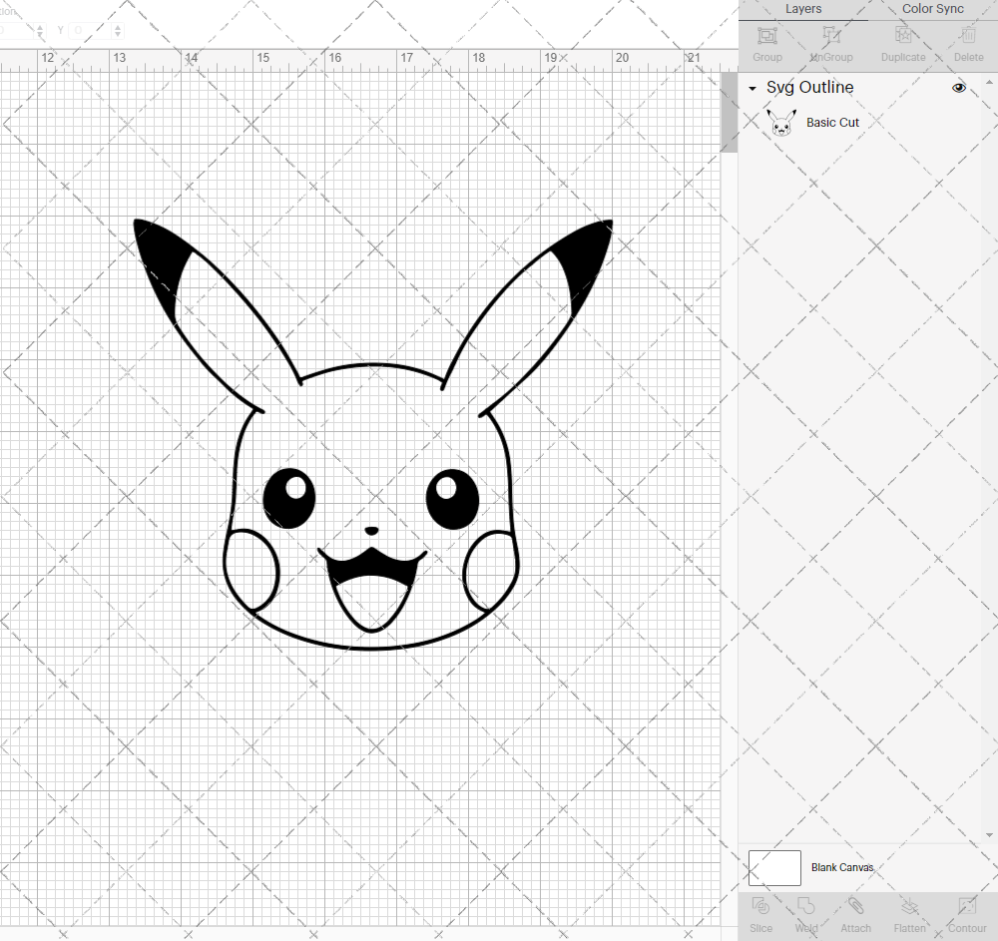Click the layers panel scroll up arrow

[989, 83]
